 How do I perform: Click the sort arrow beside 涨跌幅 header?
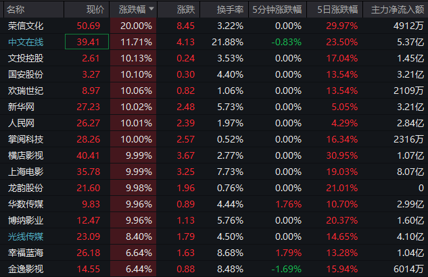tap(151, 9)
